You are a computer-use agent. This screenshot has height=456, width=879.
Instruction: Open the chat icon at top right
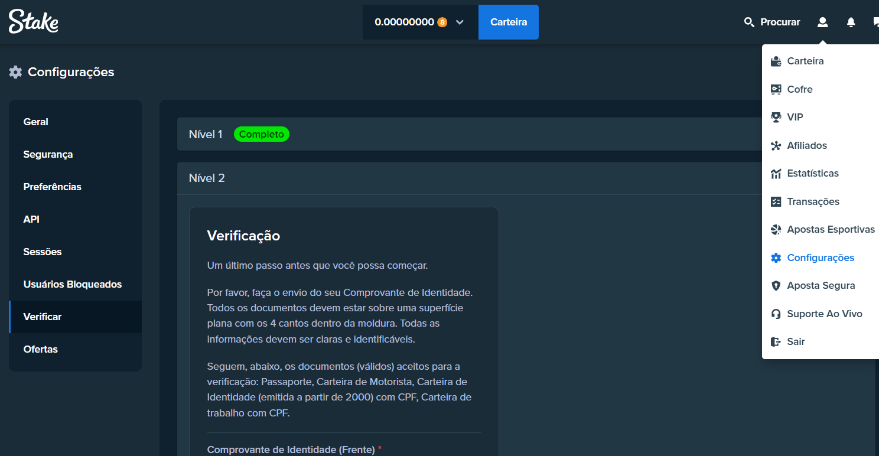[x=875, y=22]
